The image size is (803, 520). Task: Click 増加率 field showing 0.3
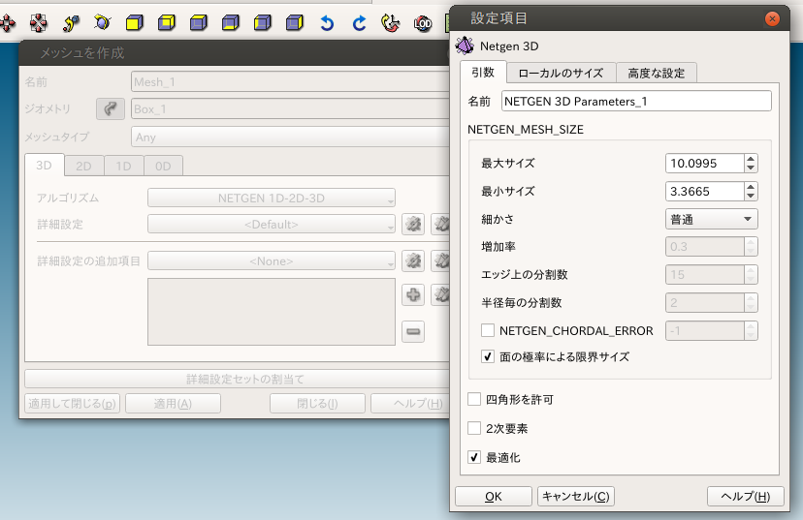click(x=705, y=247)
